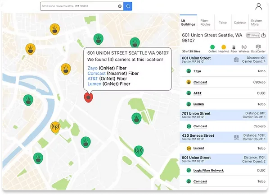Click datacenter icon in 601 Union Street row
The height and width of the screenshot is (195, 270).
[x=236, y=60]
